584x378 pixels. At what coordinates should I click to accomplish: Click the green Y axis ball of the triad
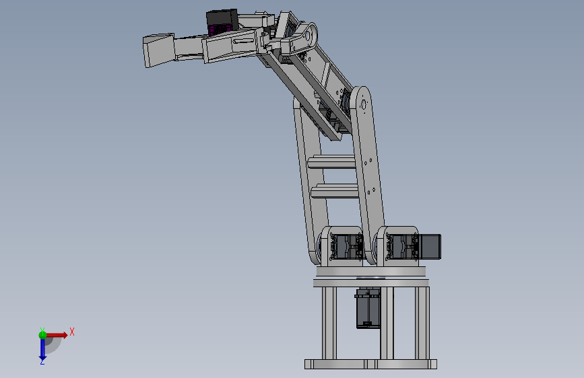point(42,335)
